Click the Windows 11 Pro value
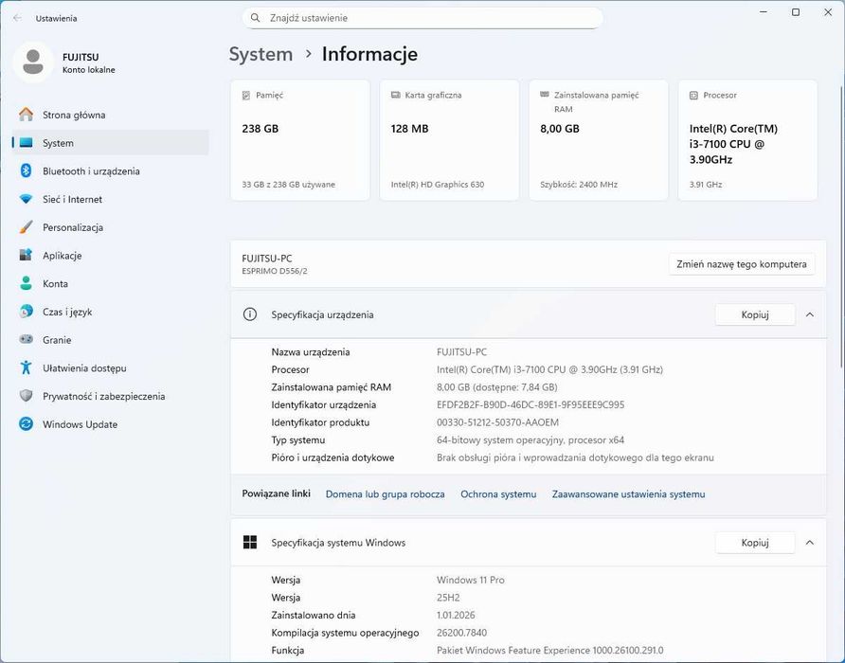Image resolution: width=845 pixels, height=663 pixels. click(471, 580)
